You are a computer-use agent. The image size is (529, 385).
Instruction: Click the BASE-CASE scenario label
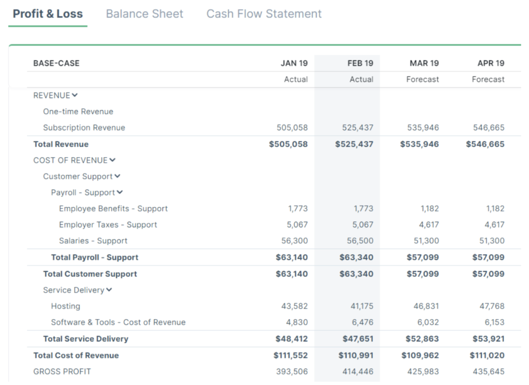56,63
